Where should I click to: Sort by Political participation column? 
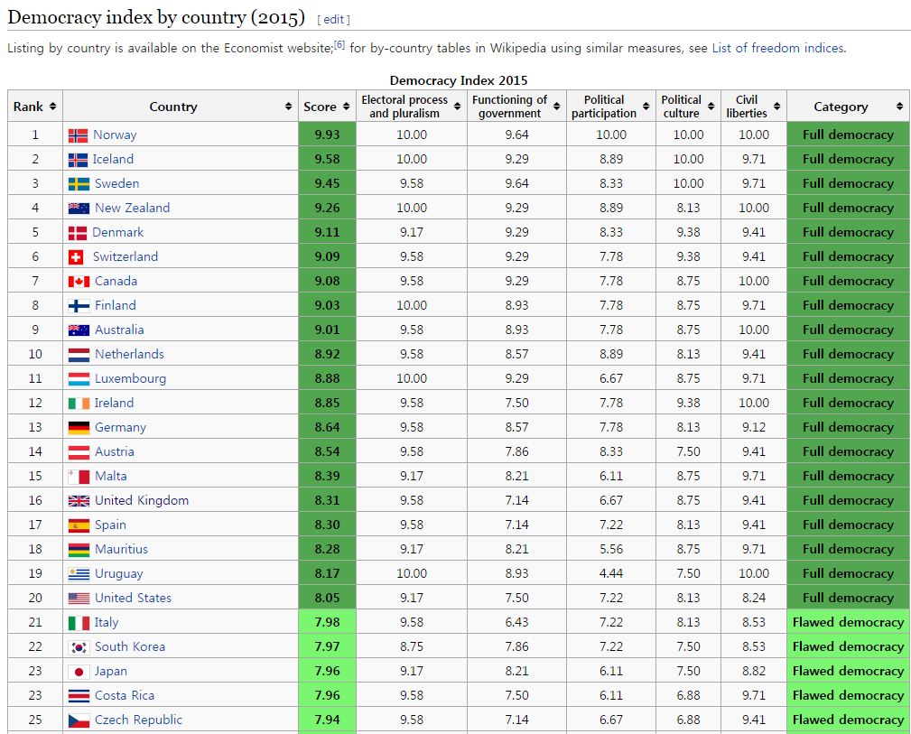click(x=647, y=107)
